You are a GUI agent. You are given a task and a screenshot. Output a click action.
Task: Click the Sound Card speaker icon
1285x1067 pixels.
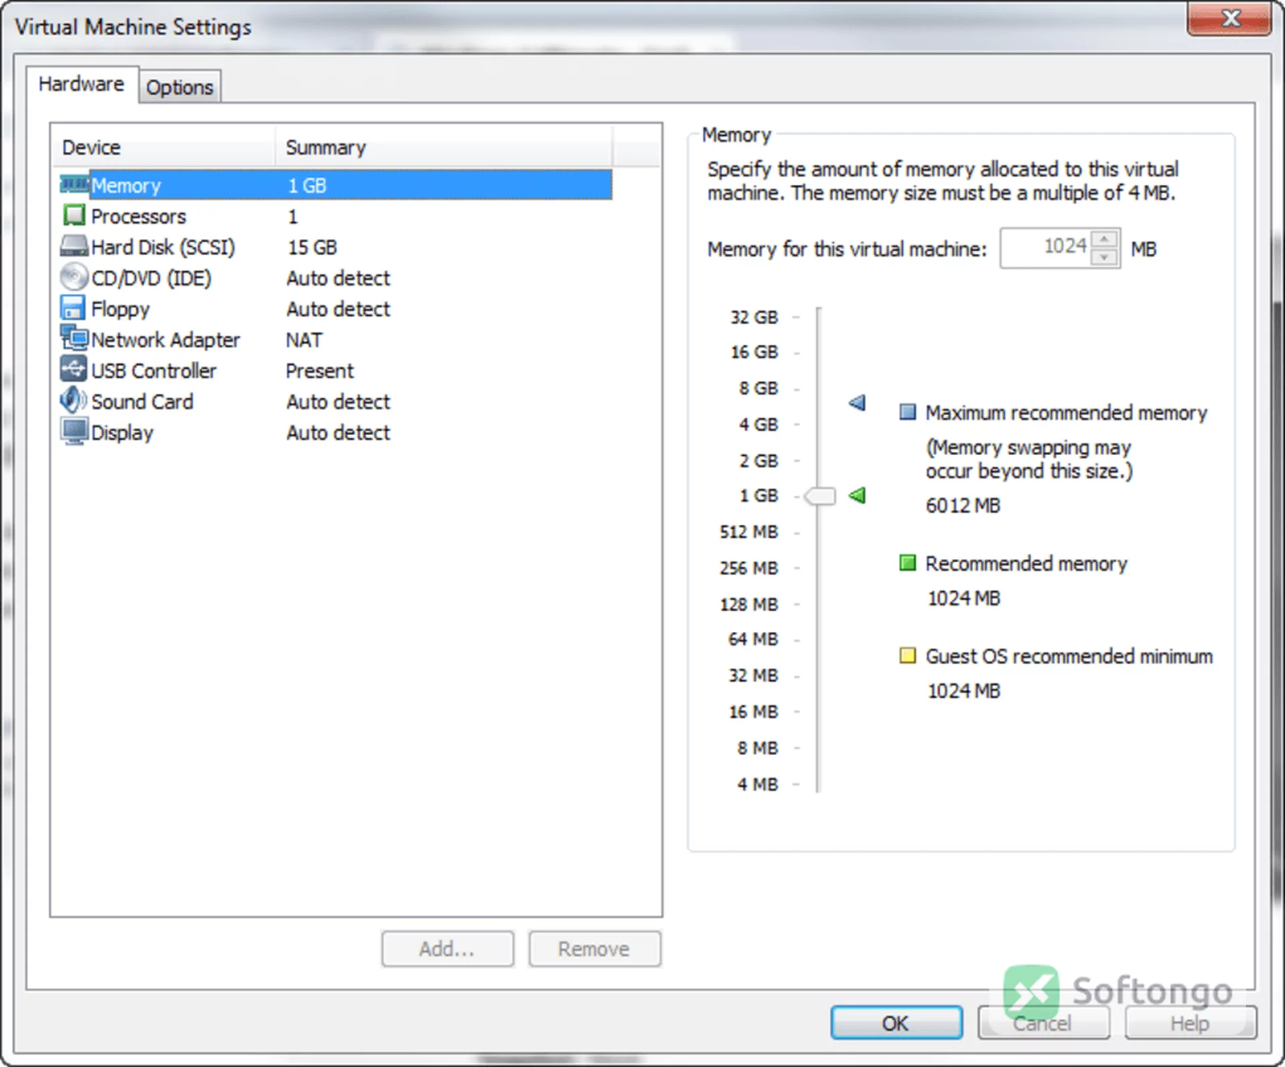(74, 400)
